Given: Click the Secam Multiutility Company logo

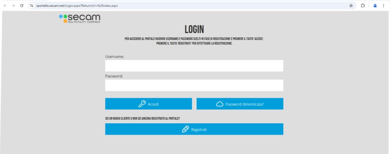Looking at the screenshot, I should [80, 19].
